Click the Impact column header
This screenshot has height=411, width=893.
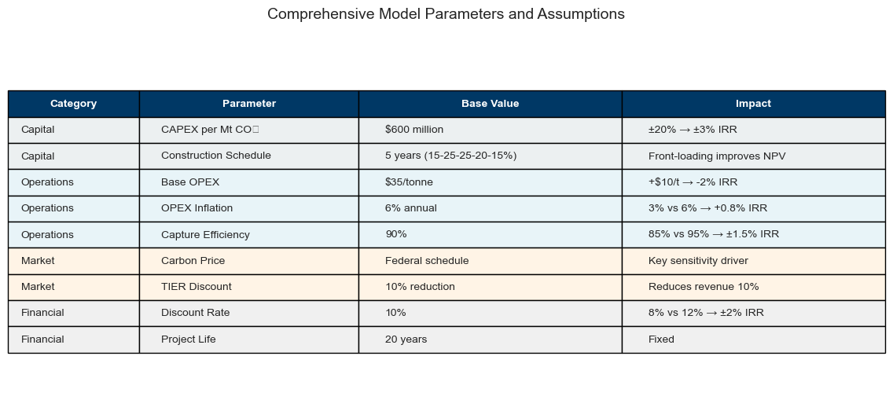coord(753,104)
